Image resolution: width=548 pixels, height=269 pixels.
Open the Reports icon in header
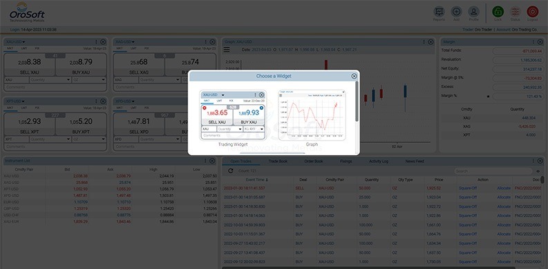pyautogui.click(x=439, y=12)
